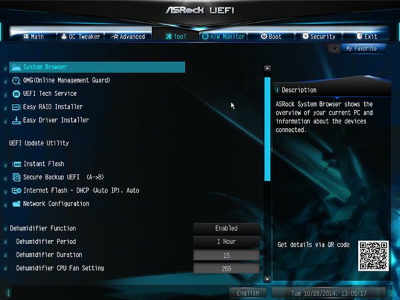This screenshot has width=400, height=300.
Task: Click the Easy RAID Installer drive icon
Action: (16, 107)
